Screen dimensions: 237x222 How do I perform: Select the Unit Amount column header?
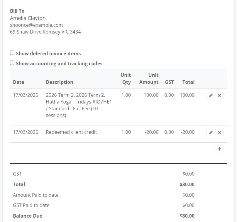(149, 79)
